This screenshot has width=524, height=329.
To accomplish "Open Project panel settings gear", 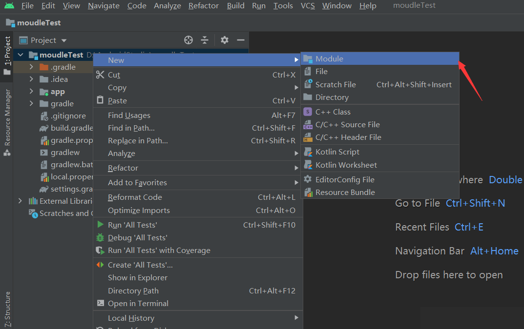I will point(225,40).
